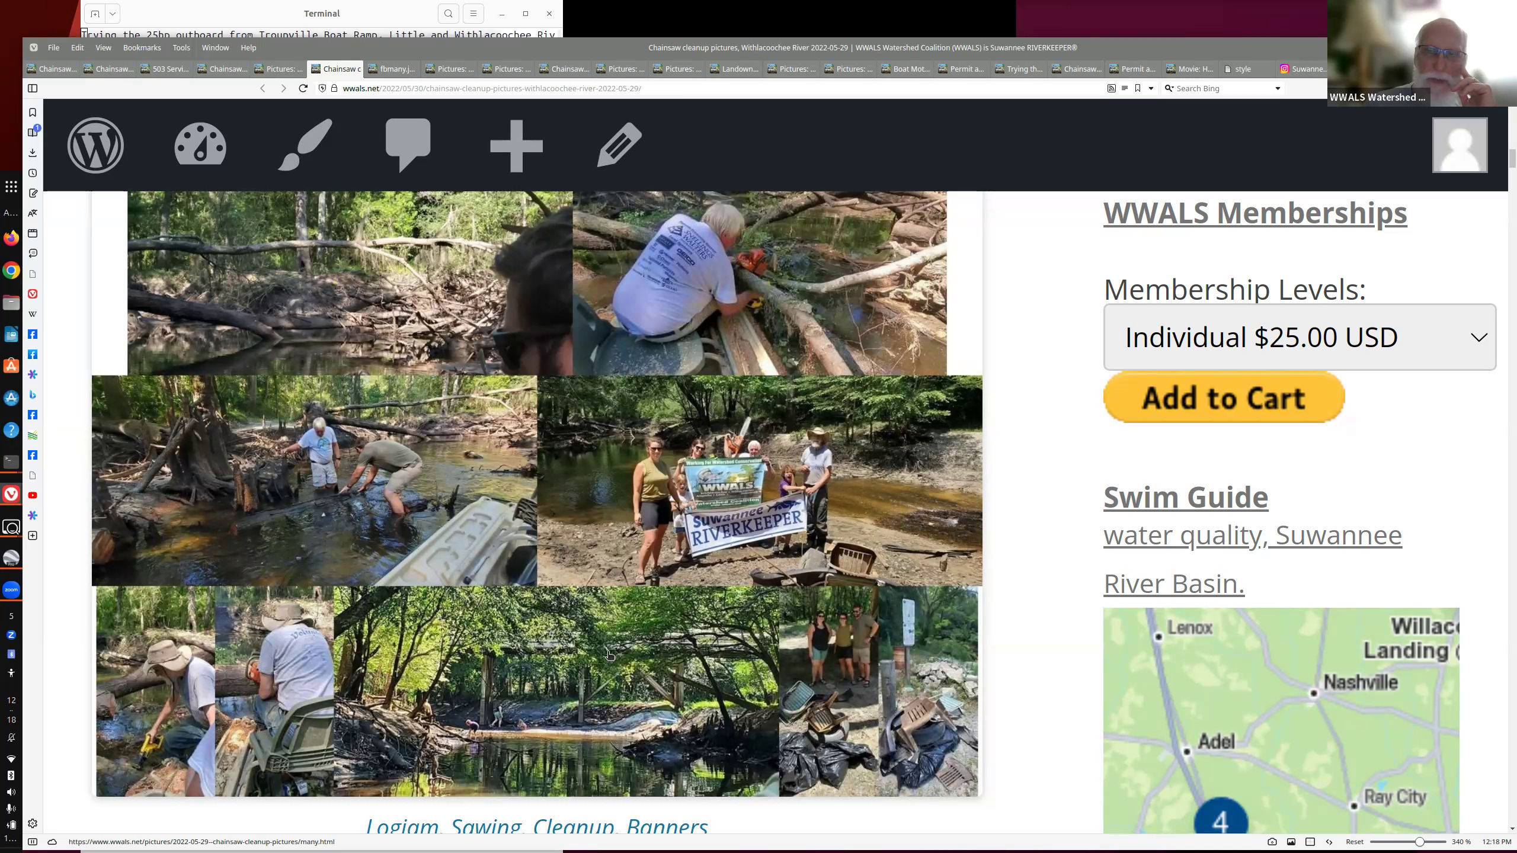Click the page zoom slider handle
Screen dimensions: 1517x853
coord(1420,842)
